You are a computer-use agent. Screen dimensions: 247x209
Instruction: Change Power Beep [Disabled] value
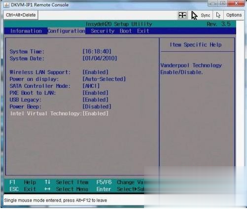(x=97, y=106)
